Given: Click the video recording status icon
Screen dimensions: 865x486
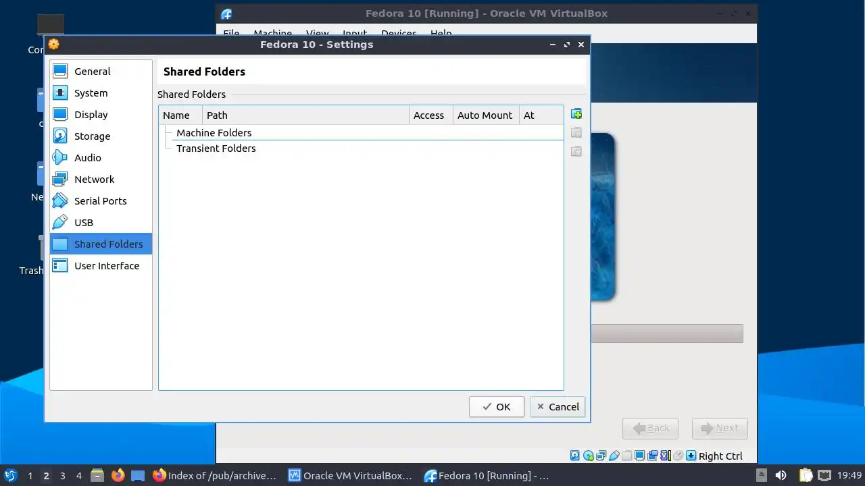Looking at the screenshot, I should 652,456.
